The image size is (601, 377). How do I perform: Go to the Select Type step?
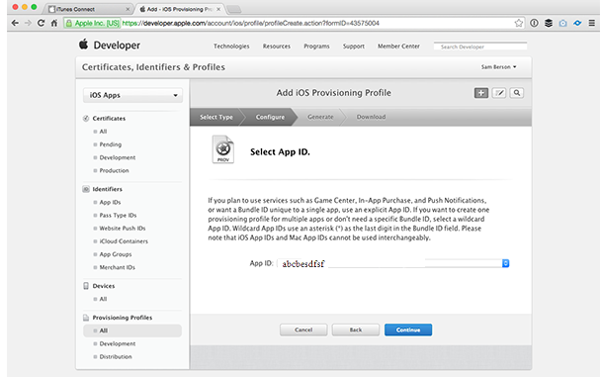[216, 117]
